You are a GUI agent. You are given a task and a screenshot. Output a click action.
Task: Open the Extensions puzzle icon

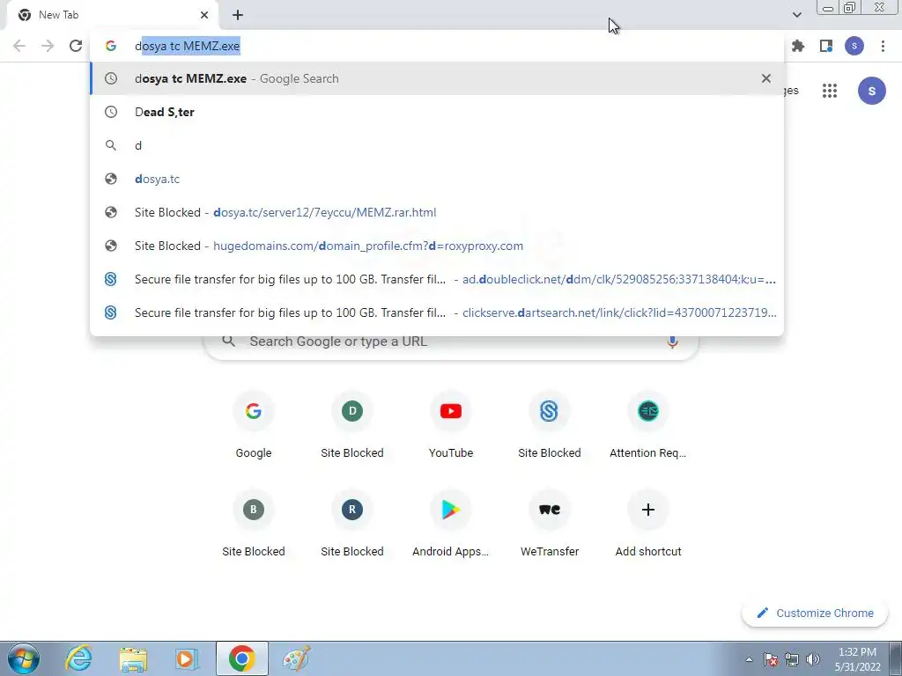click(x=798, y=46)
